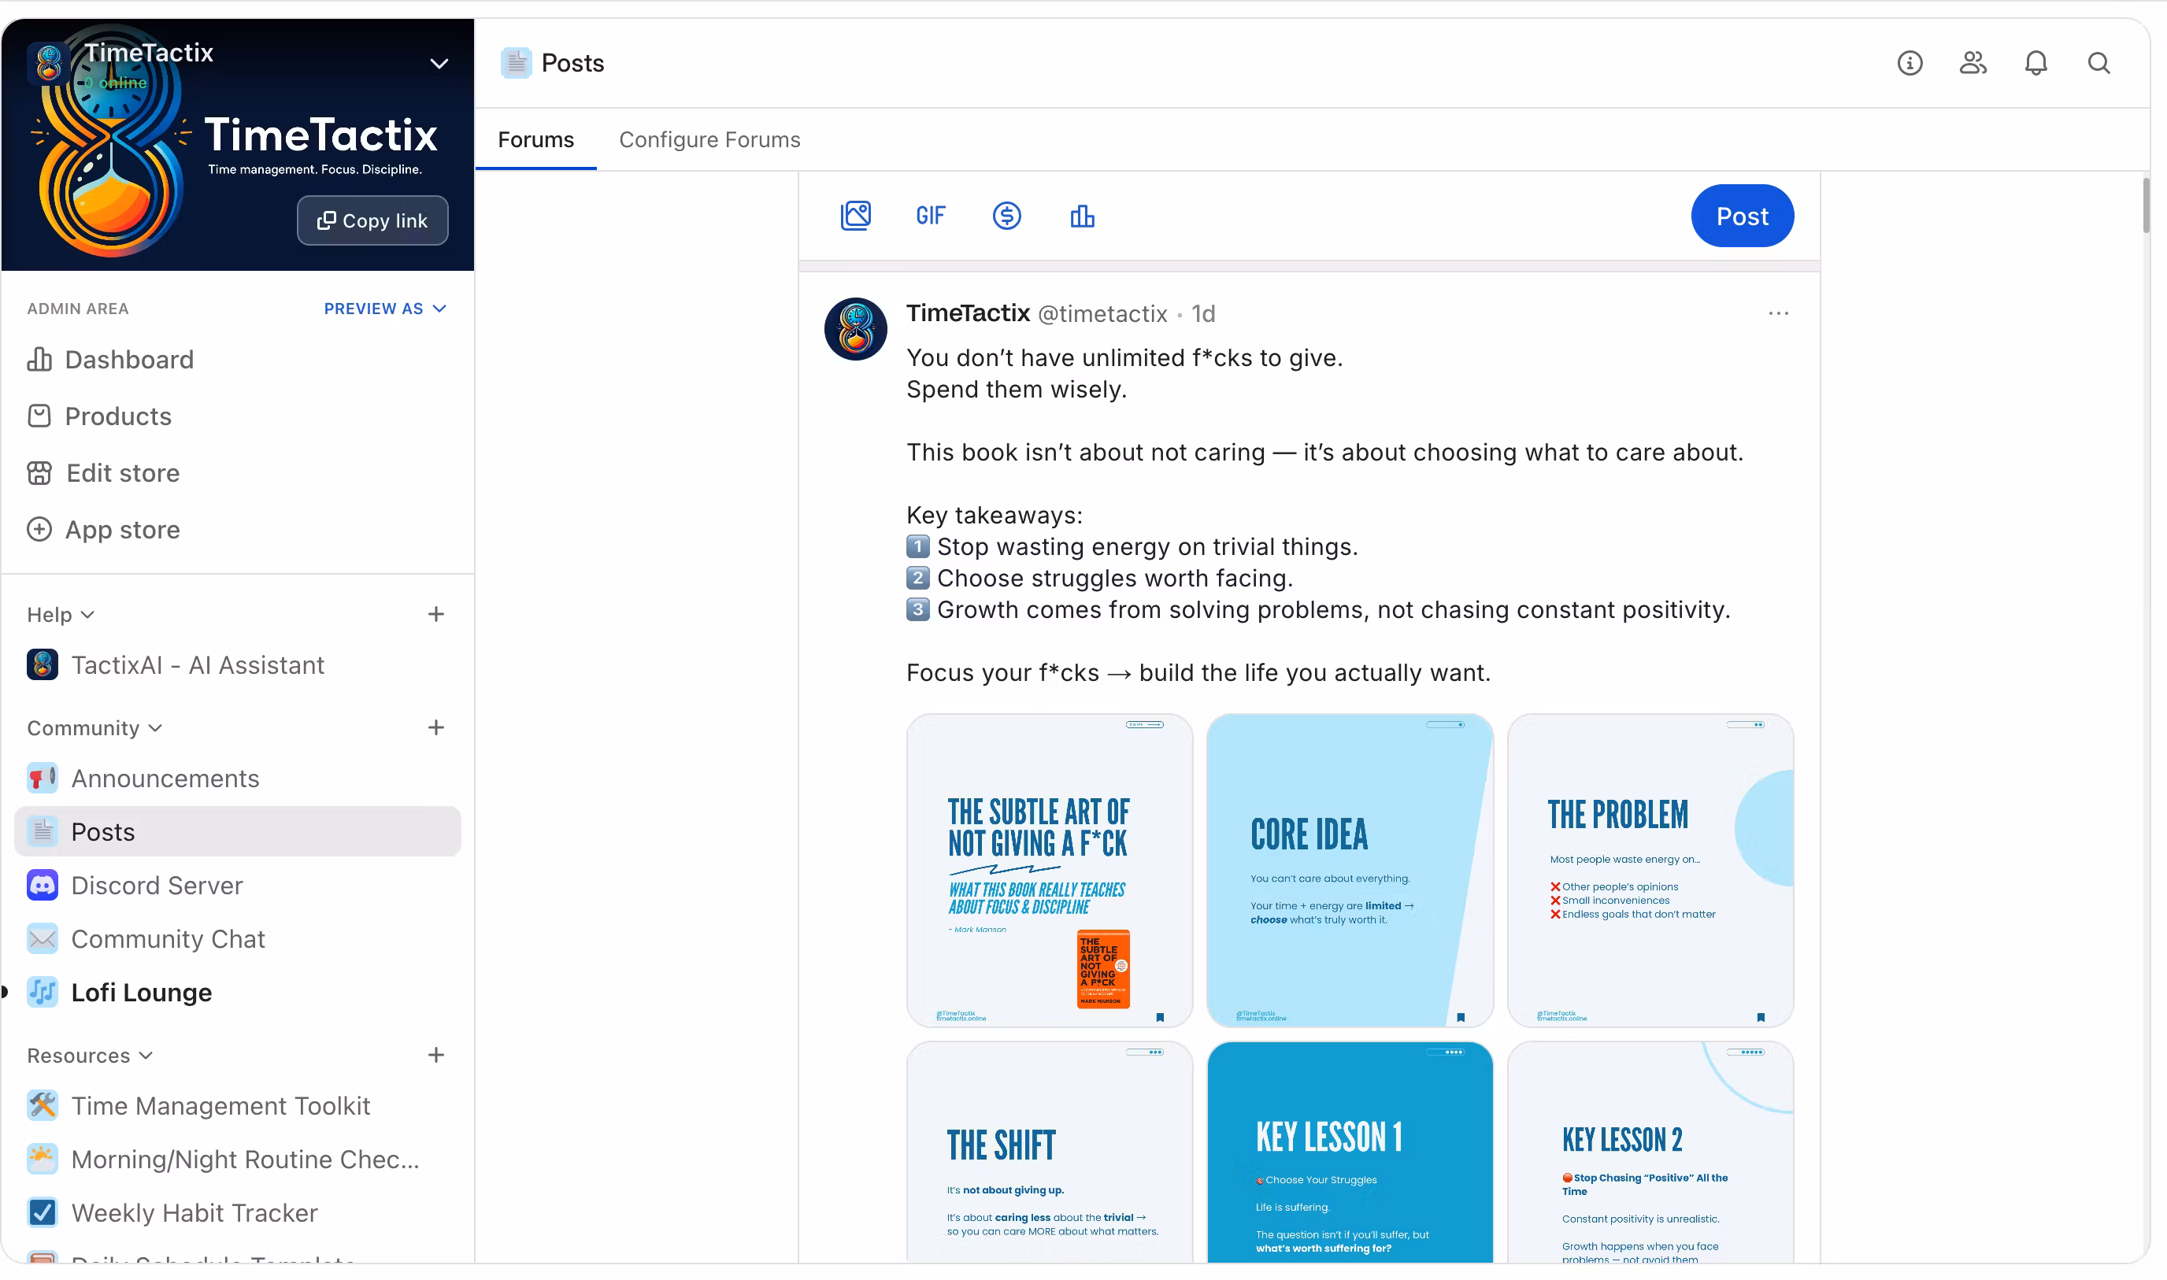
Task: Open the PREVIEW AS dropdown
Action: 385,309
